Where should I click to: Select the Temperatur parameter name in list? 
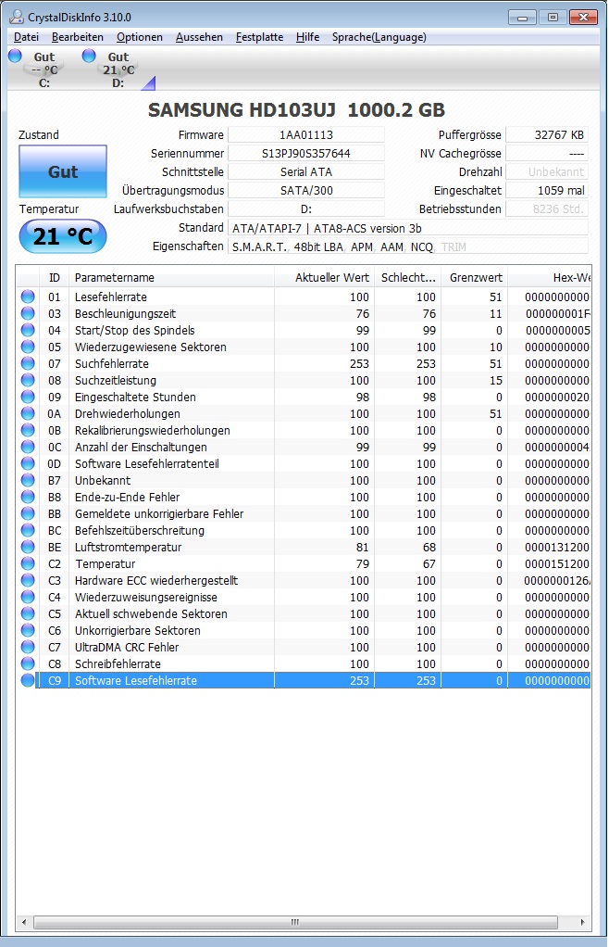pos(105,563)
